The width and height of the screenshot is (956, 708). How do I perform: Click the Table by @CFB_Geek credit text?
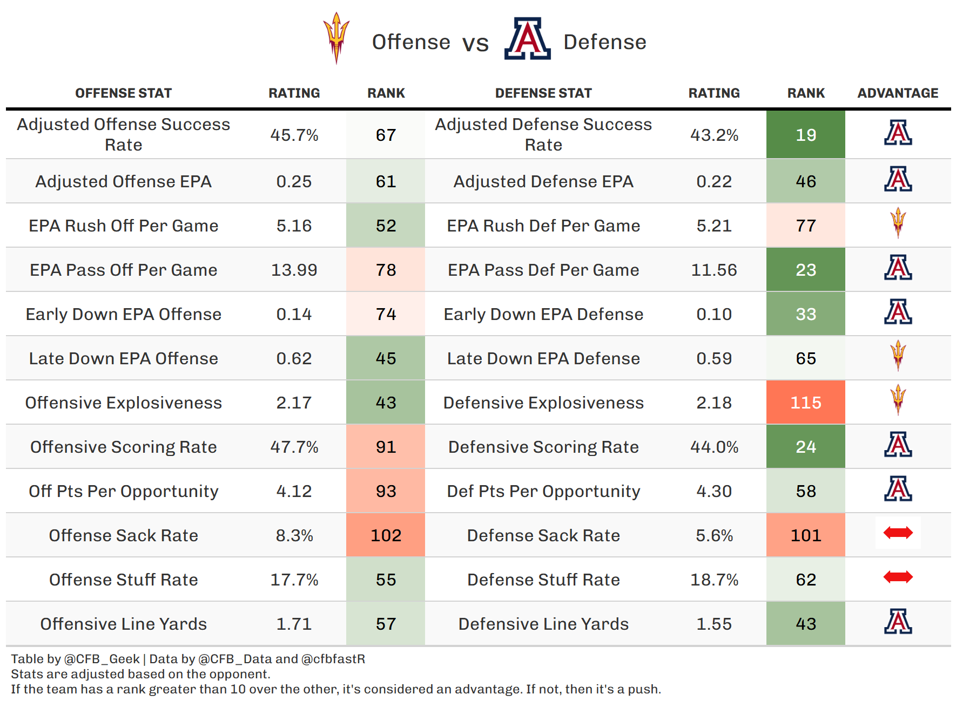click(x=75, y=659)
